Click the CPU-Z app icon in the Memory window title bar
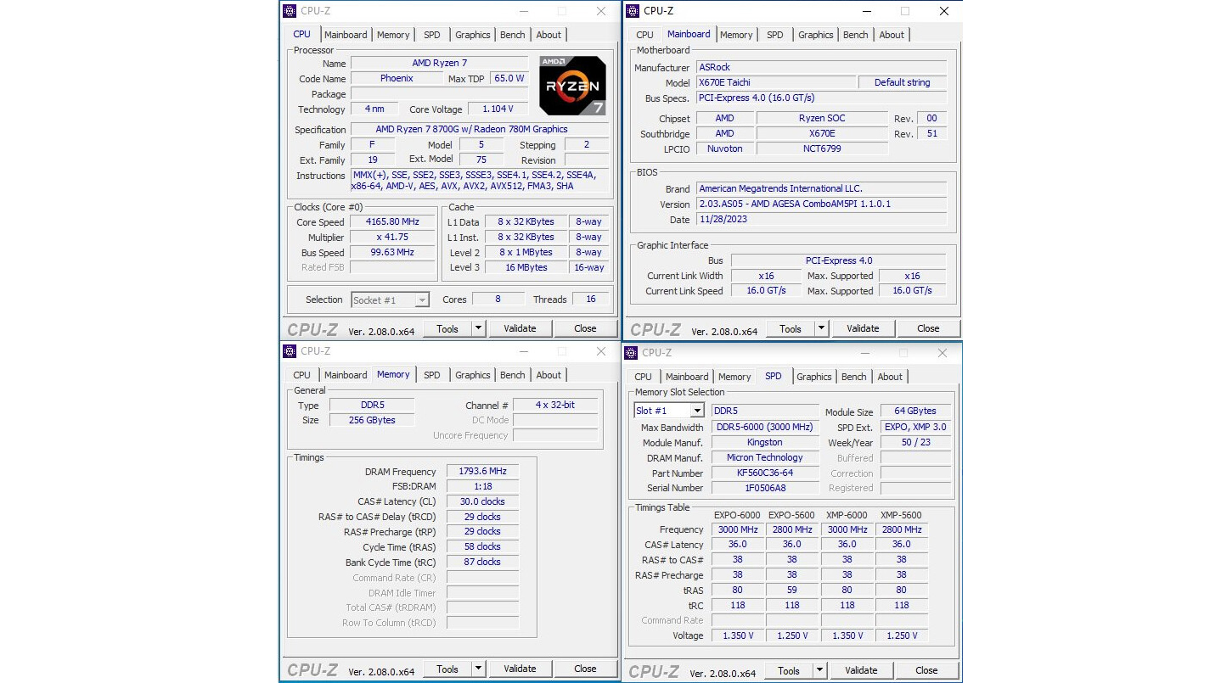The height and width of the screenshot is (683, 1221). [290, 351]
